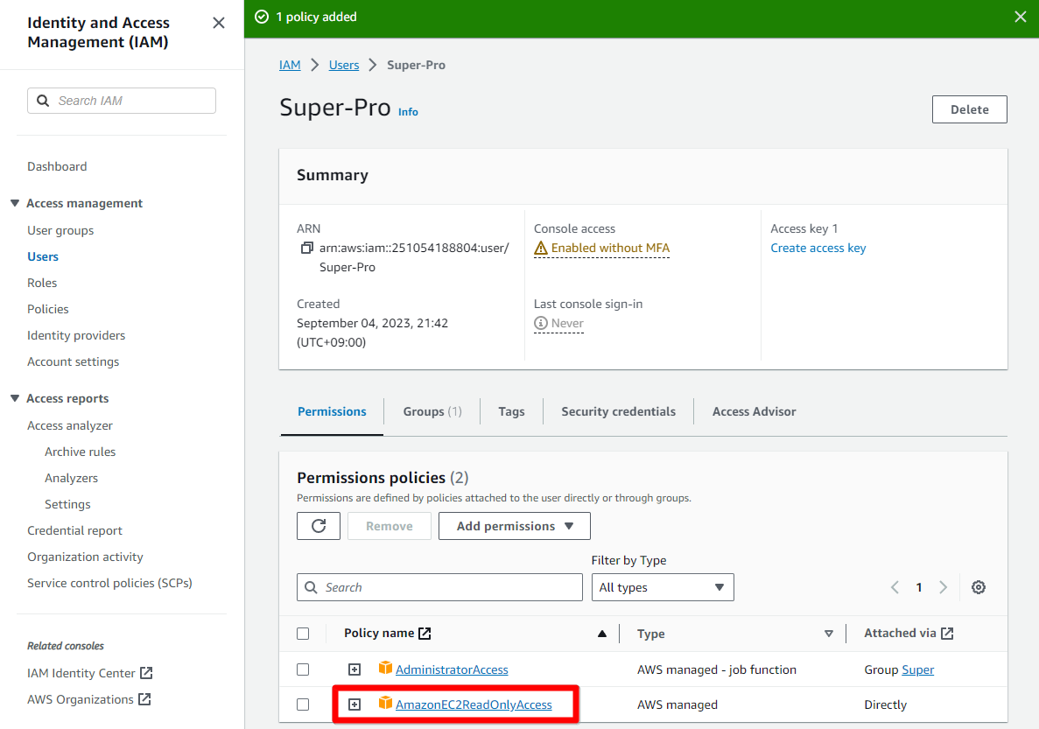Open Access analyzer in the sidebar
The image size is (1039, 729).
pos(69,425)
